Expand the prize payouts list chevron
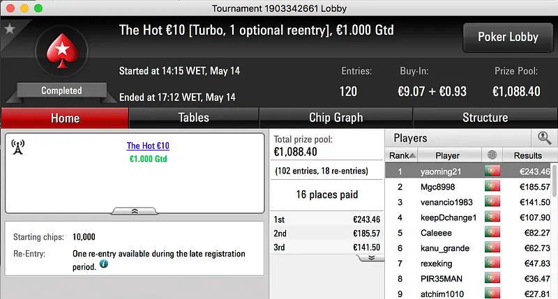Screen dimensions: 558x299 [372, 256]
